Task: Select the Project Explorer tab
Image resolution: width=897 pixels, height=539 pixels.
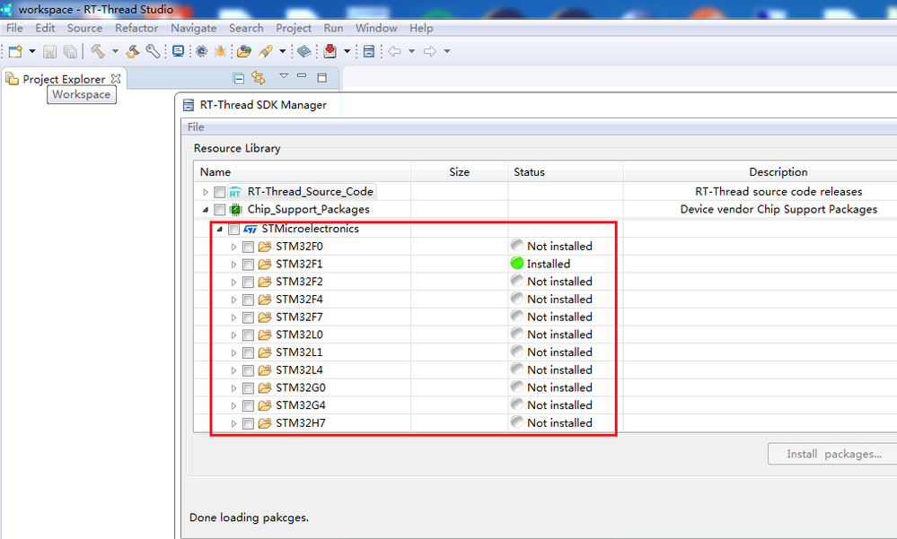Action: pos(64,79)
